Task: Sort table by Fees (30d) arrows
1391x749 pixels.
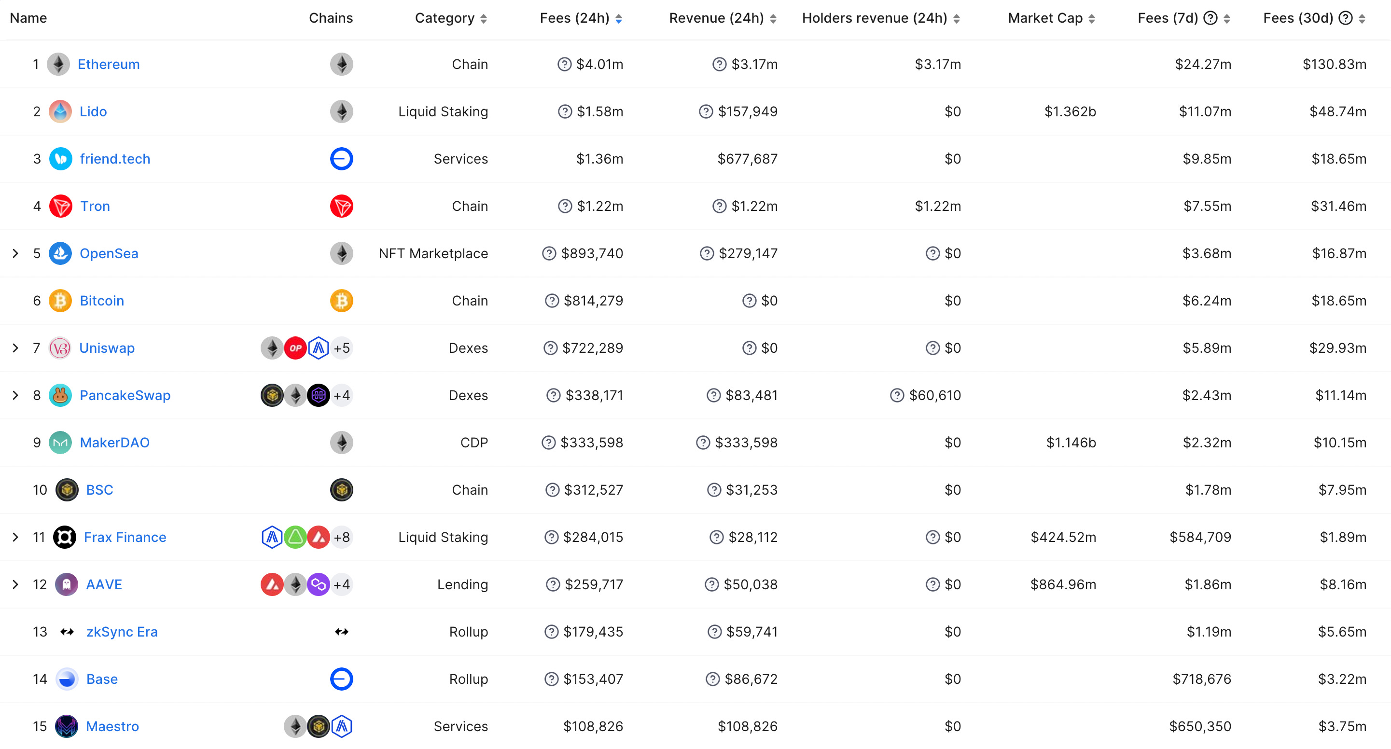Action: pyautogui.click(x=1363, y=19)
